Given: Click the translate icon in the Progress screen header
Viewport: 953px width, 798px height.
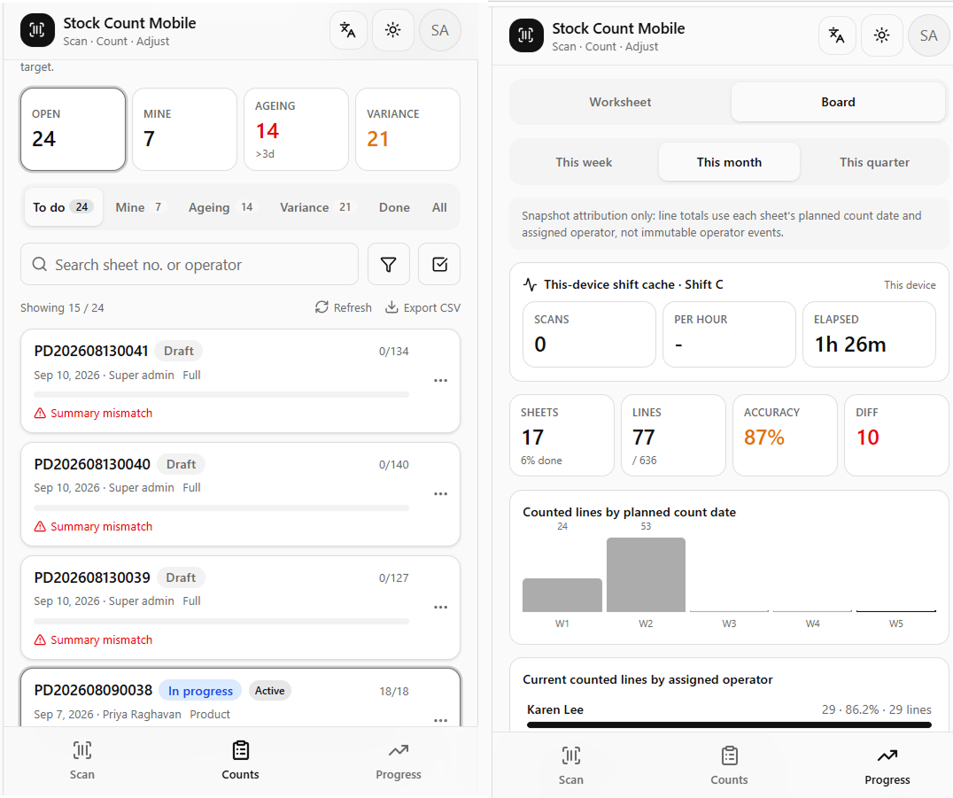Looking at the screenshot, I should 837,35.
